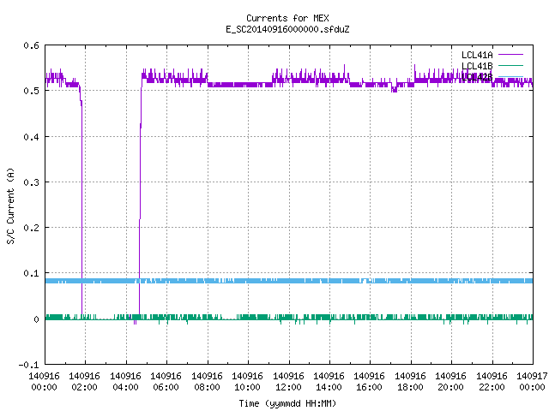Image resolution: width=549 pixels, height=411 pixels.
Task: Click the LCL41A legend label
Action: 477,55
